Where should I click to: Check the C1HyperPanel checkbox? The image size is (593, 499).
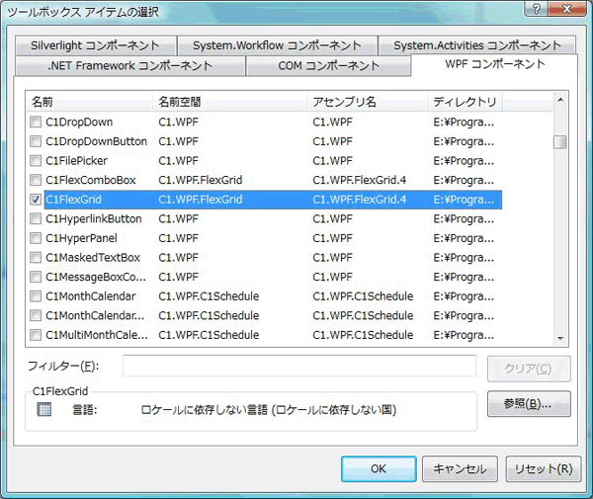pos(36,238)
